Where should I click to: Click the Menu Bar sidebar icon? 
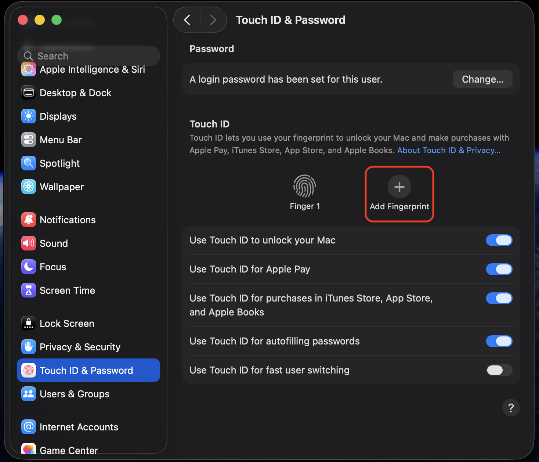coord(29,140)
